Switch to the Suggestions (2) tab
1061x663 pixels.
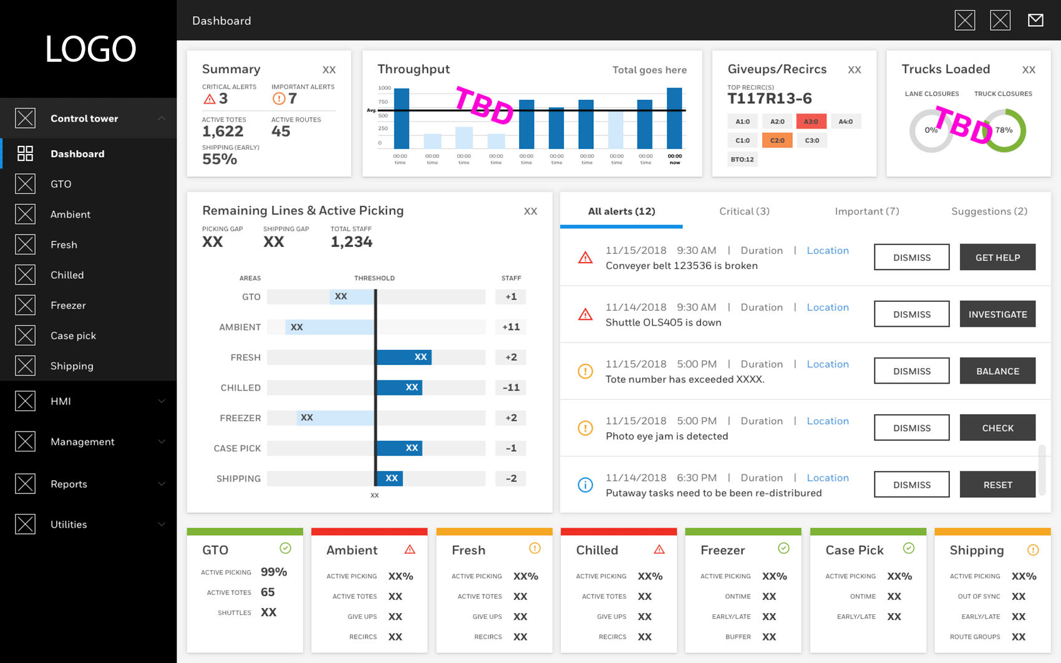point(989,211)
